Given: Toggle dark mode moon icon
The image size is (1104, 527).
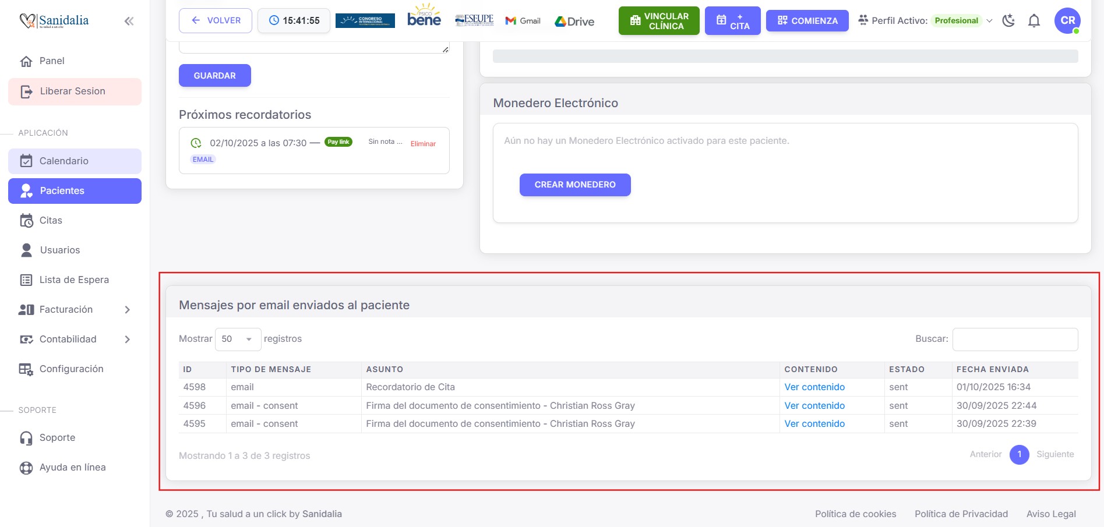Looking at the screenshot, I should coord(1008,21).
